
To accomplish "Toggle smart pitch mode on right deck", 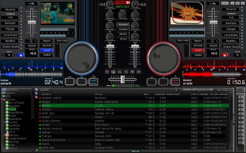I will point(198,50).
